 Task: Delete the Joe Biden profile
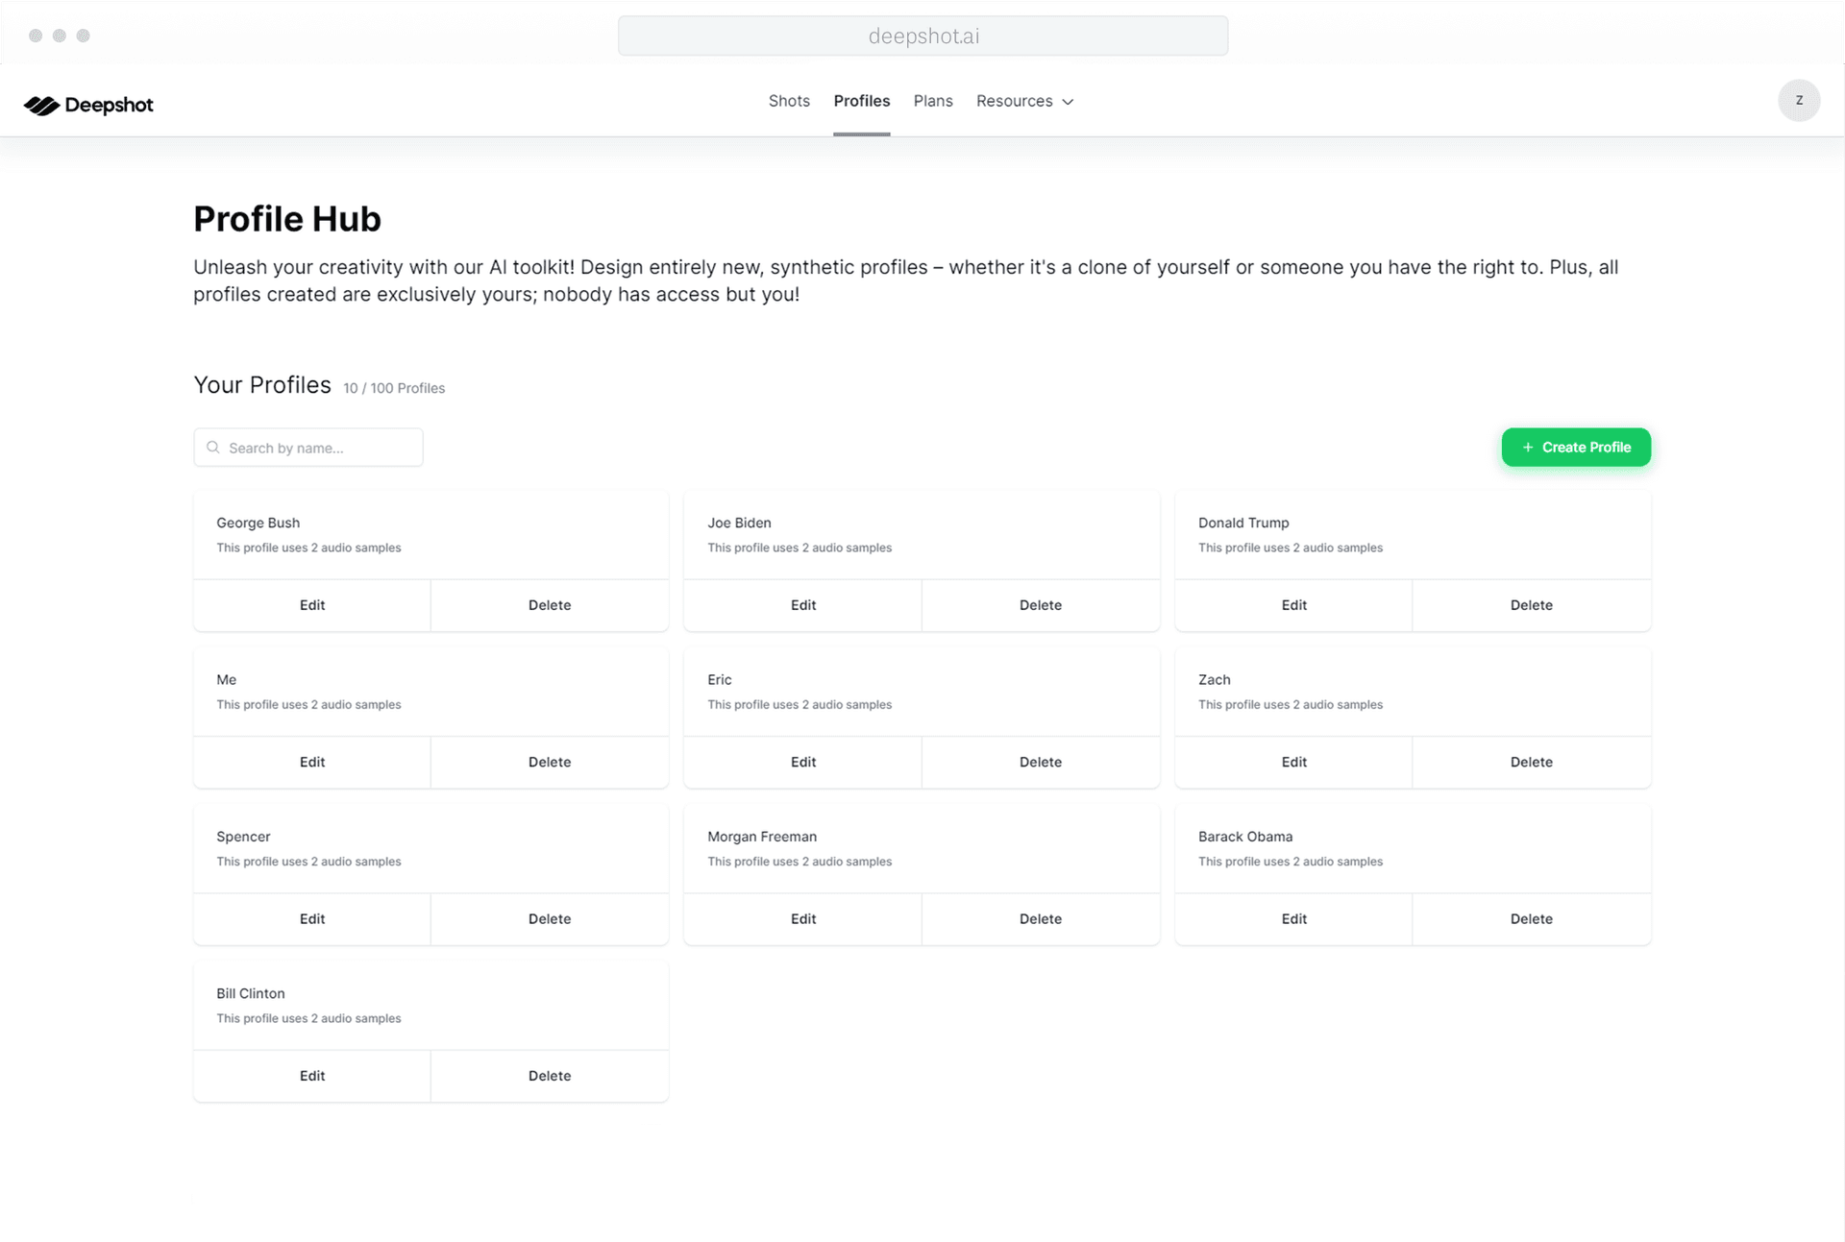1041,605
